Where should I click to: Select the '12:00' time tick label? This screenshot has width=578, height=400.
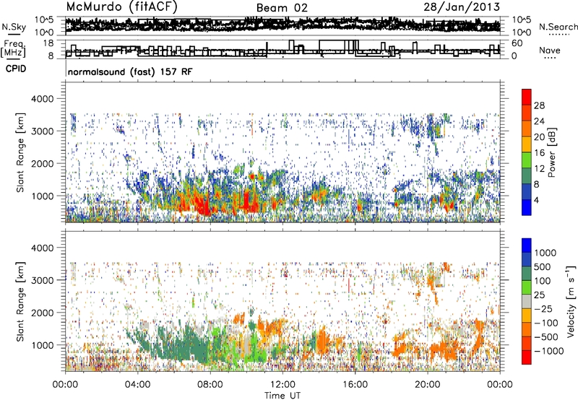(282, 385)
